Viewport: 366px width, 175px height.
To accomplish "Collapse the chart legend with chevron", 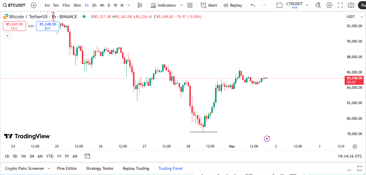I will 7,36.
